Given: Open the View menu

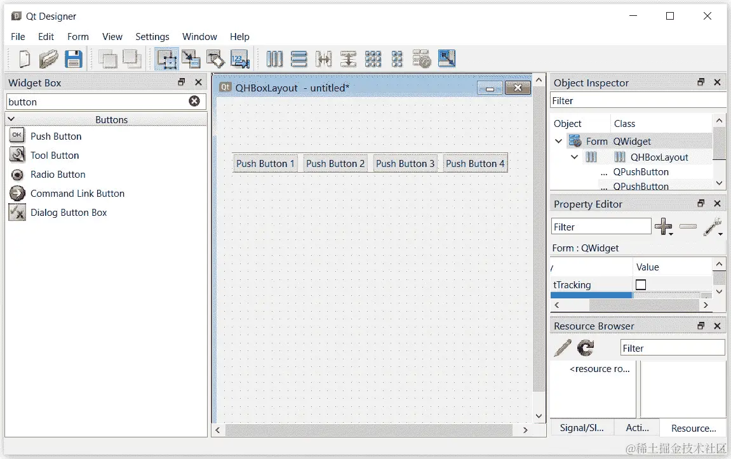Looking at the screenshot, I should (x=112, y=36).
